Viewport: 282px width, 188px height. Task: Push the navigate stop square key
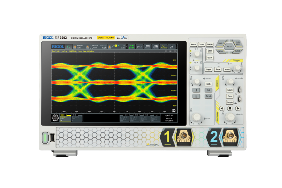point(230,108)
